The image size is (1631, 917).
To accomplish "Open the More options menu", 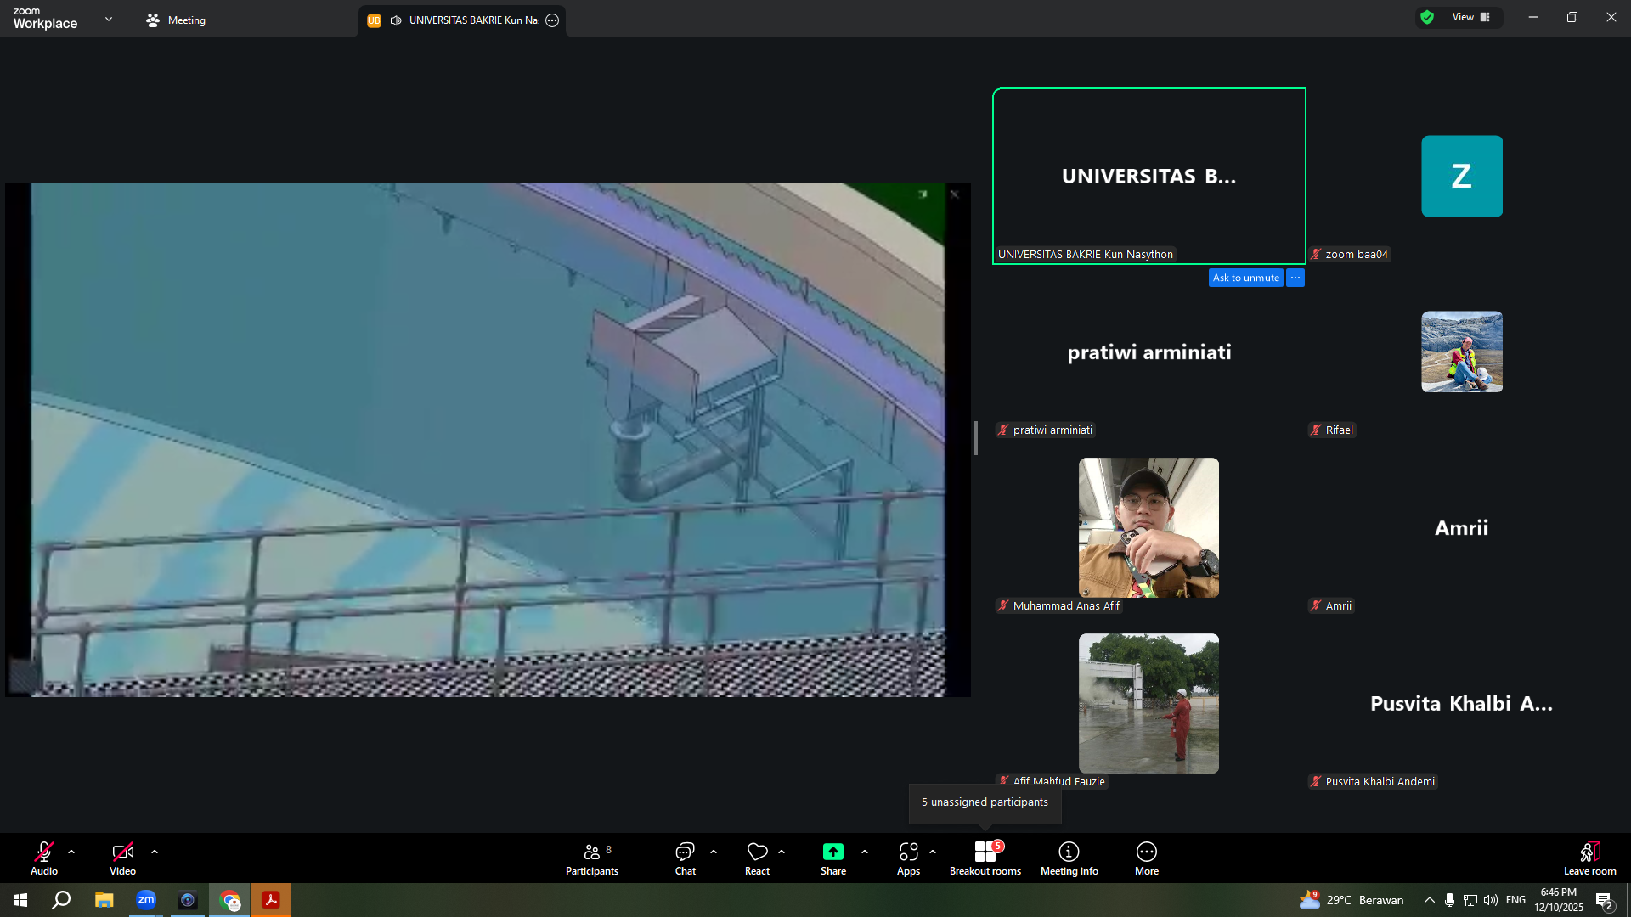I will pyautogui.click(x=1147, y=858).
